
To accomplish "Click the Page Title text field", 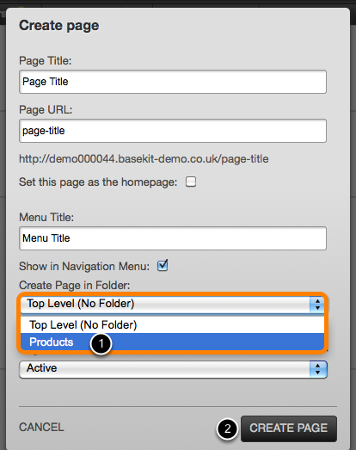I will click(x=173, y=82).
